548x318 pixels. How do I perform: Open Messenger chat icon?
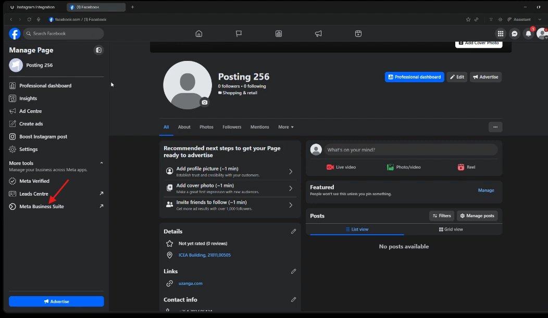pos(515,33)
